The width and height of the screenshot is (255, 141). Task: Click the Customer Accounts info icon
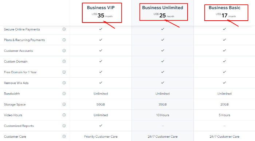64,50
